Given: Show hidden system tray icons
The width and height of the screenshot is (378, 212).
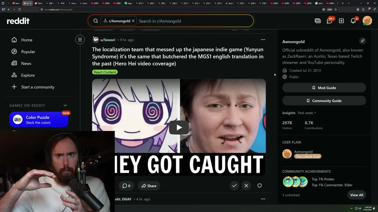Looking at the screenshot, I should click(351, 208).
